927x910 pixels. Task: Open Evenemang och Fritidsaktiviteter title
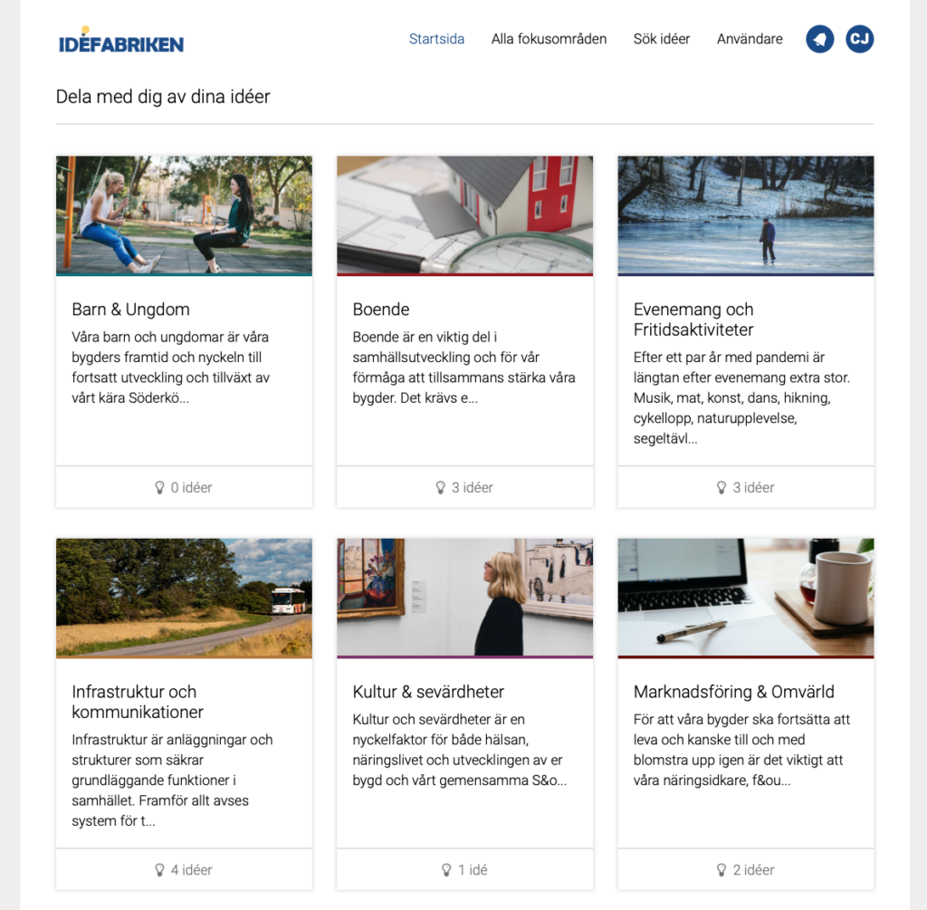click(x=693, y=320)
